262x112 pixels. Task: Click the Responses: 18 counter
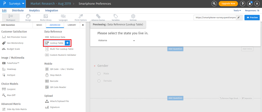coord(252,10)
